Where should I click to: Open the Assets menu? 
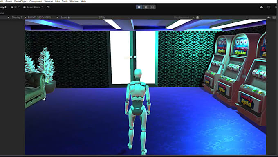pyautogui.click(x=9, y=1)
